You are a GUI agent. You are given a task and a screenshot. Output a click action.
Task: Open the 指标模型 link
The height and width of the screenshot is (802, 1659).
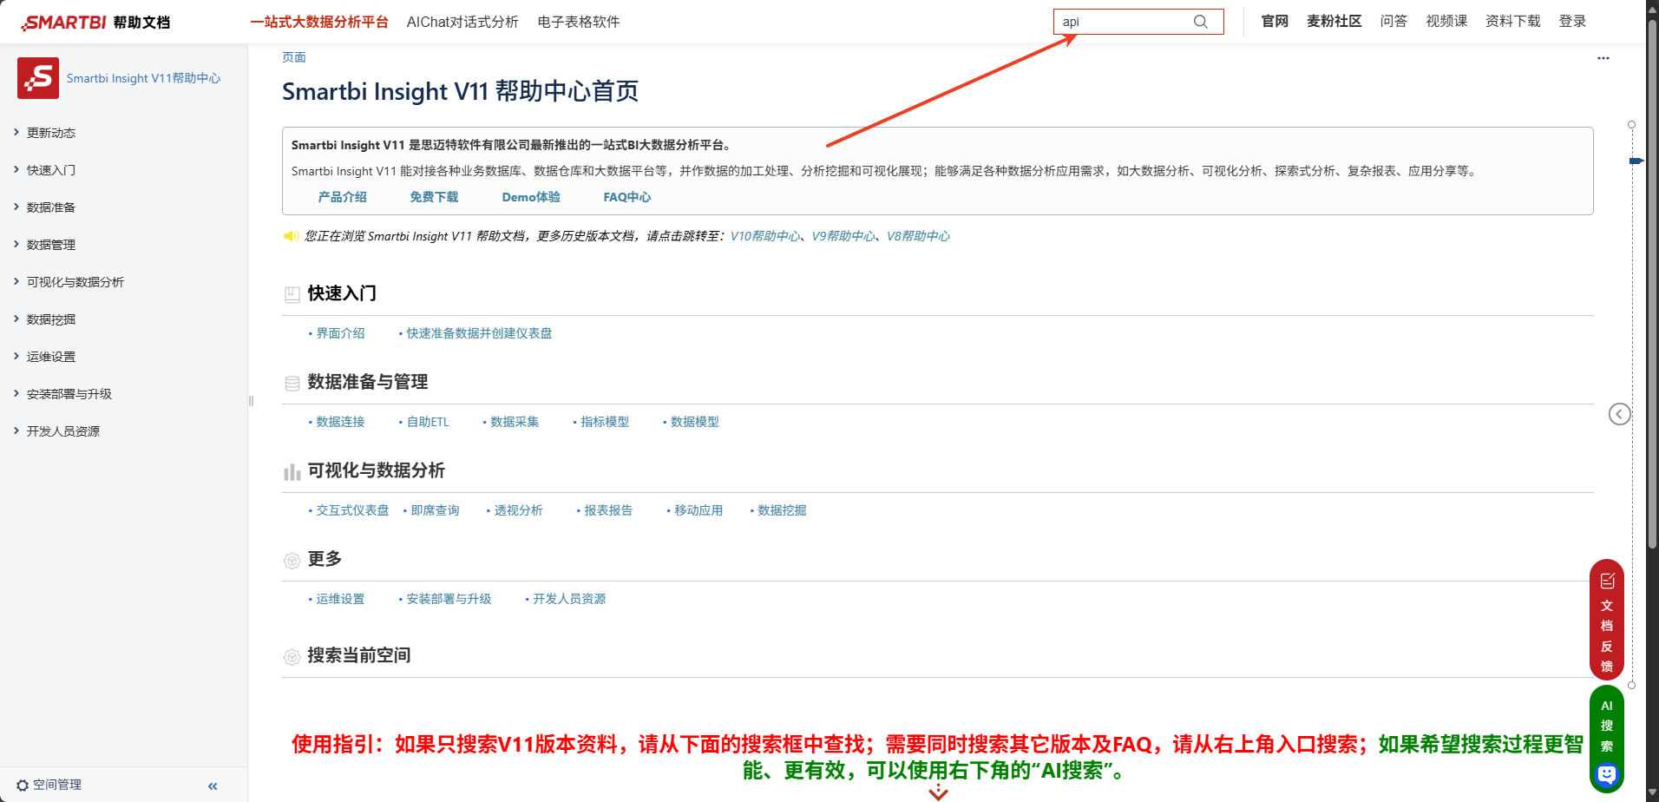tap(605, 422)
